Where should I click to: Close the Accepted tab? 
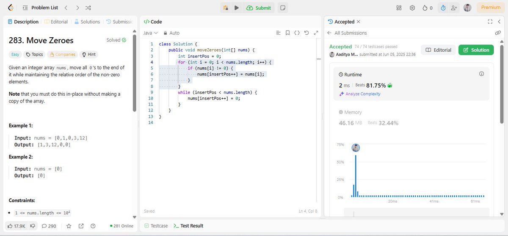[359, 22]
